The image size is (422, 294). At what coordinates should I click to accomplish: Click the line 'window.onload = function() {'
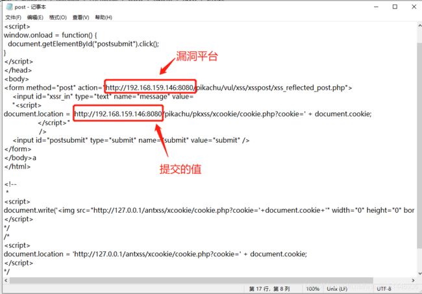(51, 35)
